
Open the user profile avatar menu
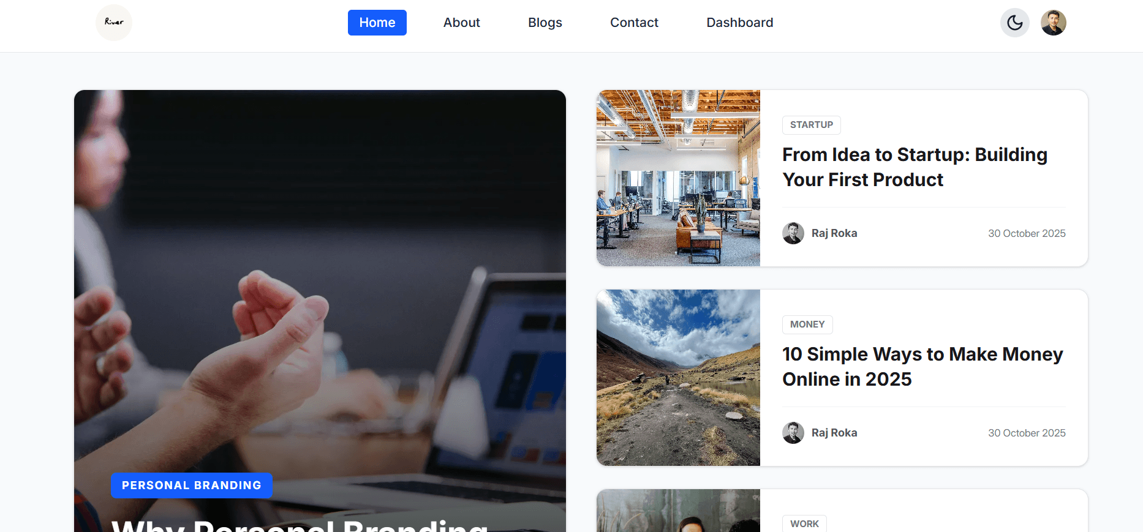(1054, 23)
